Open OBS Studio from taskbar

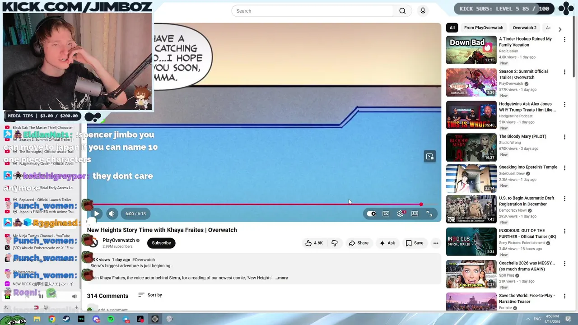(155, 319)
